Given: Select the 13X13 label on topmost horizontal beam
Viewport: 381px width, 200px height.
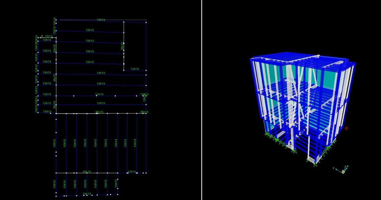Looking at the screenshot, I should 101,20.
